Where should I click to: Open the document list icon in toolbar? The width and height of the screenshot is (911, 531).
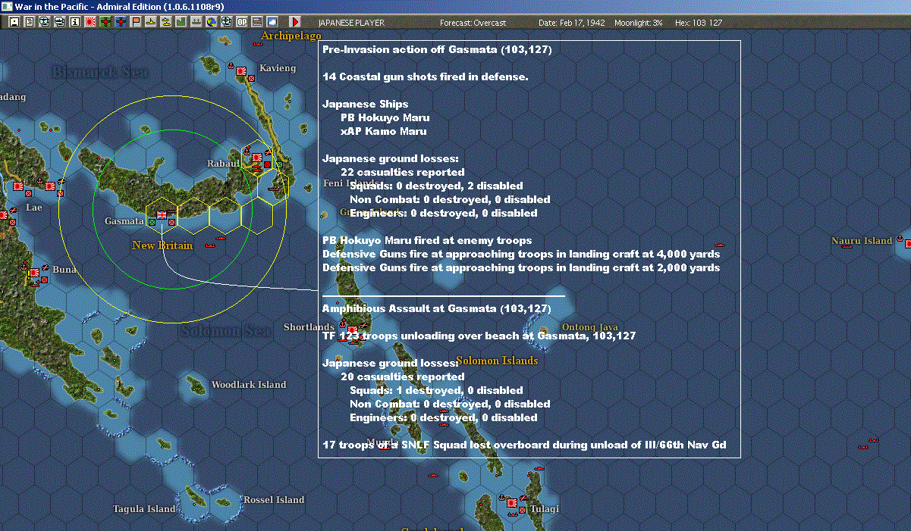[29, 23]
